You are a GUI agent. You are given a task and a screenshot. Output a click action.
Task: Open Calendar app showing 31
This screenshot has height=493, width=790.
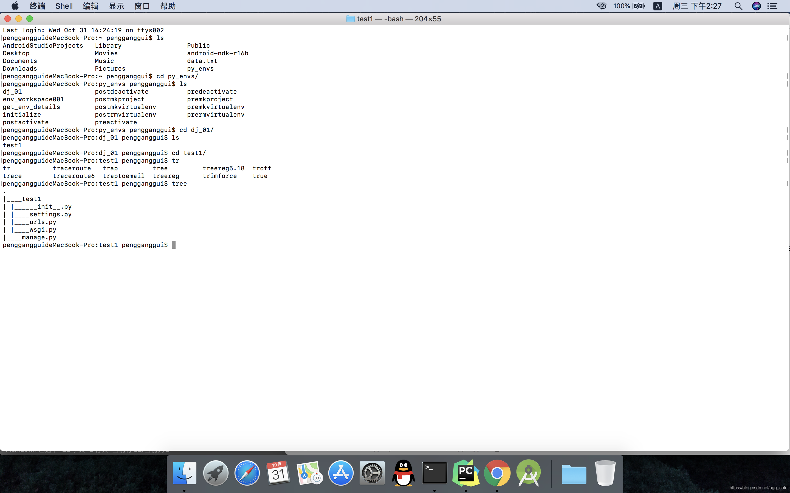tap(278, 473)
